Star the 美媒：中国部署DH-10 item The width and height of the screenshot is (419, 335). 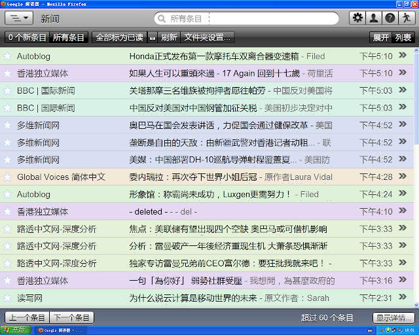(8, 160)
